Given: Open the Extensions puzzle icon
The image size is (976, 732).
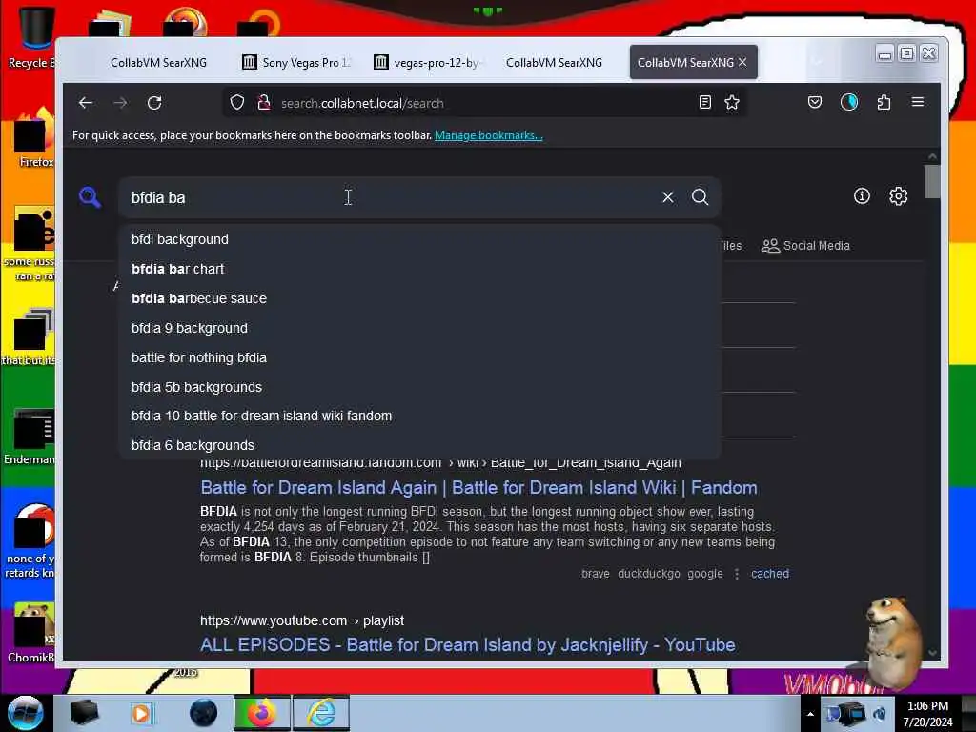Looking at the screenshot, I should (x=884, y=102).
